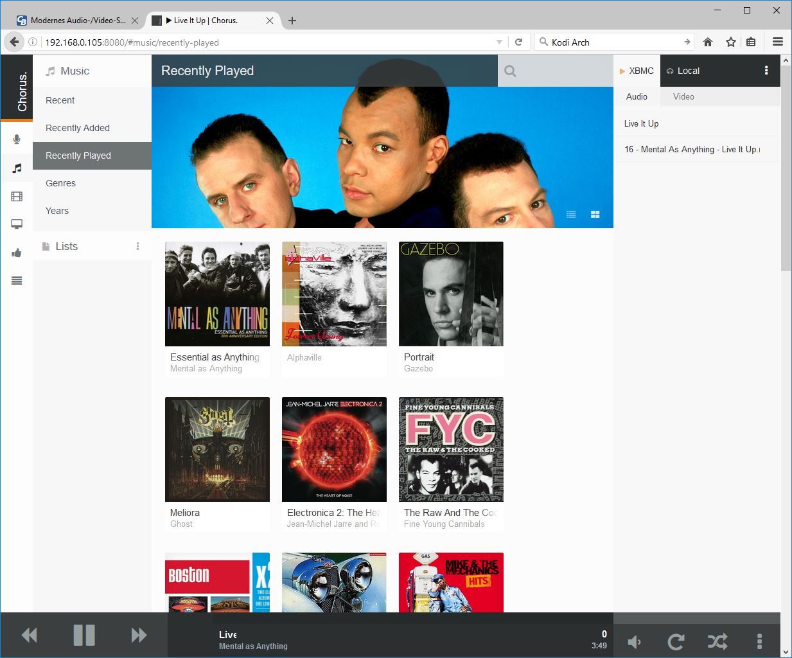Image resolution: width=792 pixels, height=658 pixels.
Task: Select the XBMC player tab
Action: pos(637,71)
